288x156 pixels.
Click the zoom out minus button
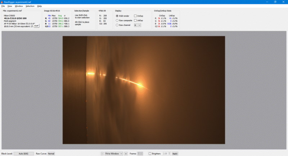pyautogui.click(x=102, y=153)
